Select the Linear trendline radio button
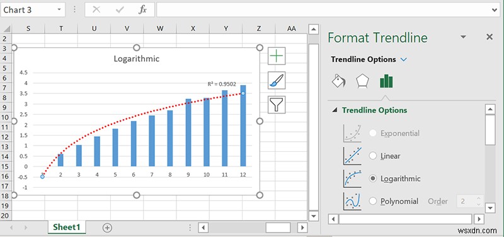Image resolution: width=504 pixels, height=237 pixels. [373, 156]
